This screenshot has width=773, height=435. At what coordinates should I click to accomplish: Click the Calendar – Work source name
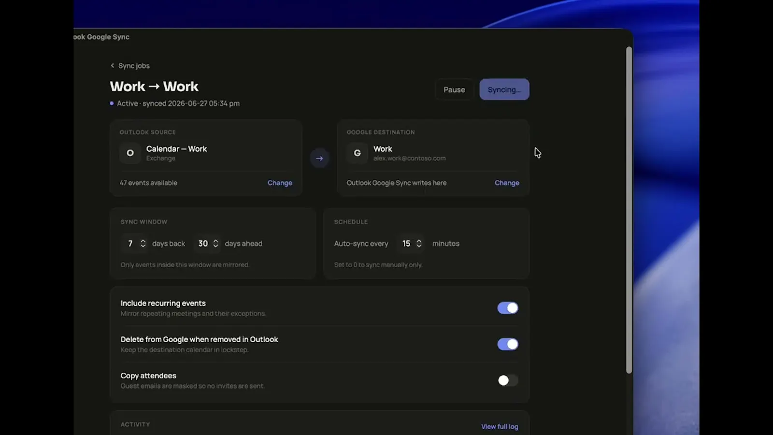tap(176, 149)
